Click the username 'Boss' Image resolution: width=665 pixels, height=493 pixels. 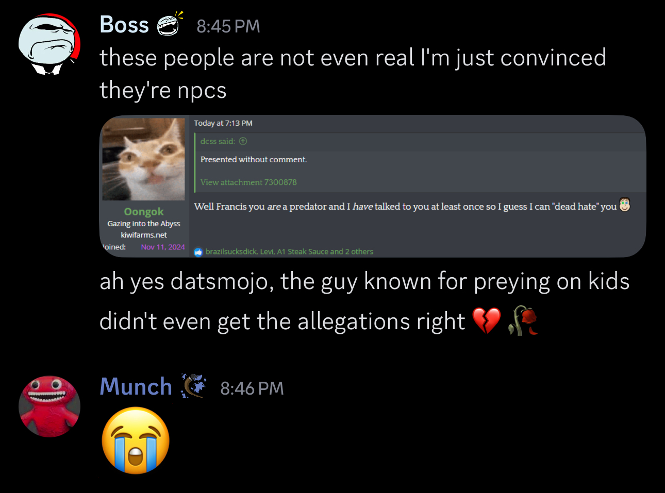point(124,25)
